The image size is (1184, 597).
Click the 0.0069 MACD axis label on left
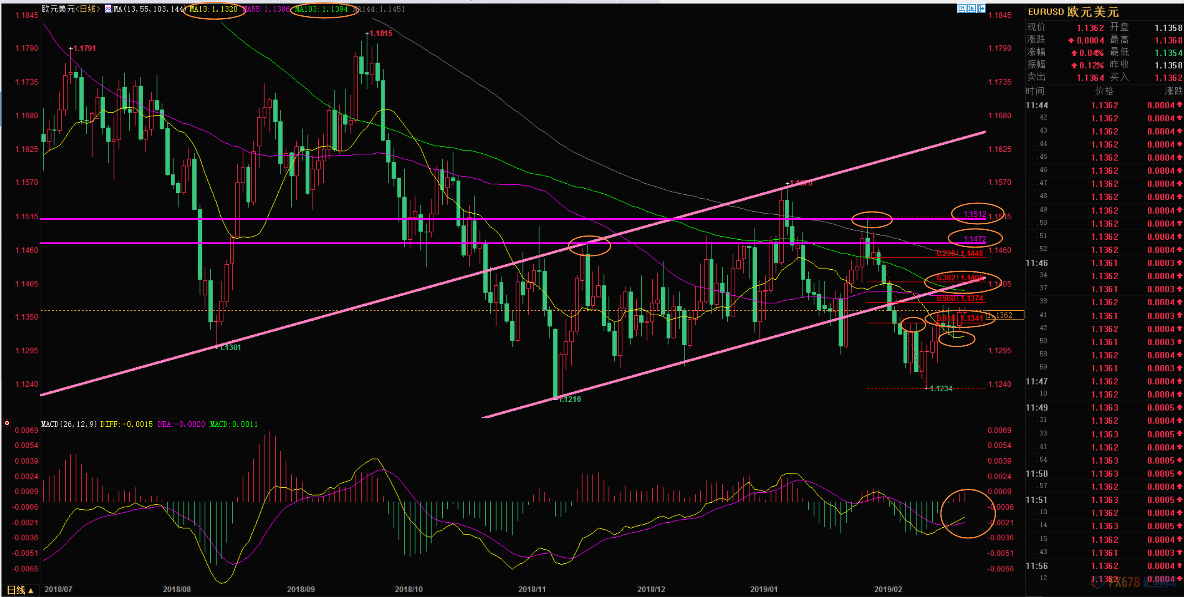[27, 430]
